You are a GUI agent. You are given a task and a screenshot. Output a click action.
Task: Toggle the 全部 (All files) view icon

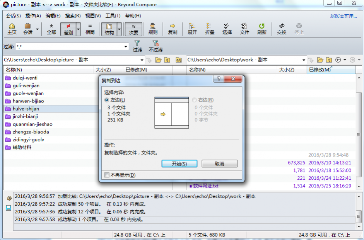pos(51,29)
